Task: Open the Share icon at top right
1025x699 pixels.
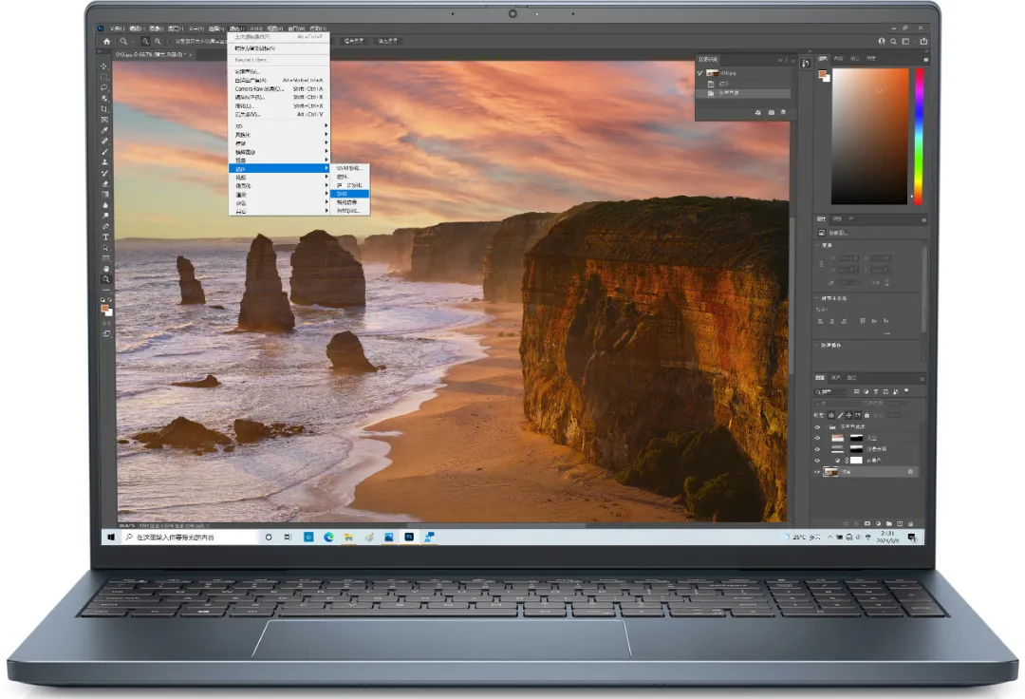Action: pyautogui.click(x=923, y=41)
